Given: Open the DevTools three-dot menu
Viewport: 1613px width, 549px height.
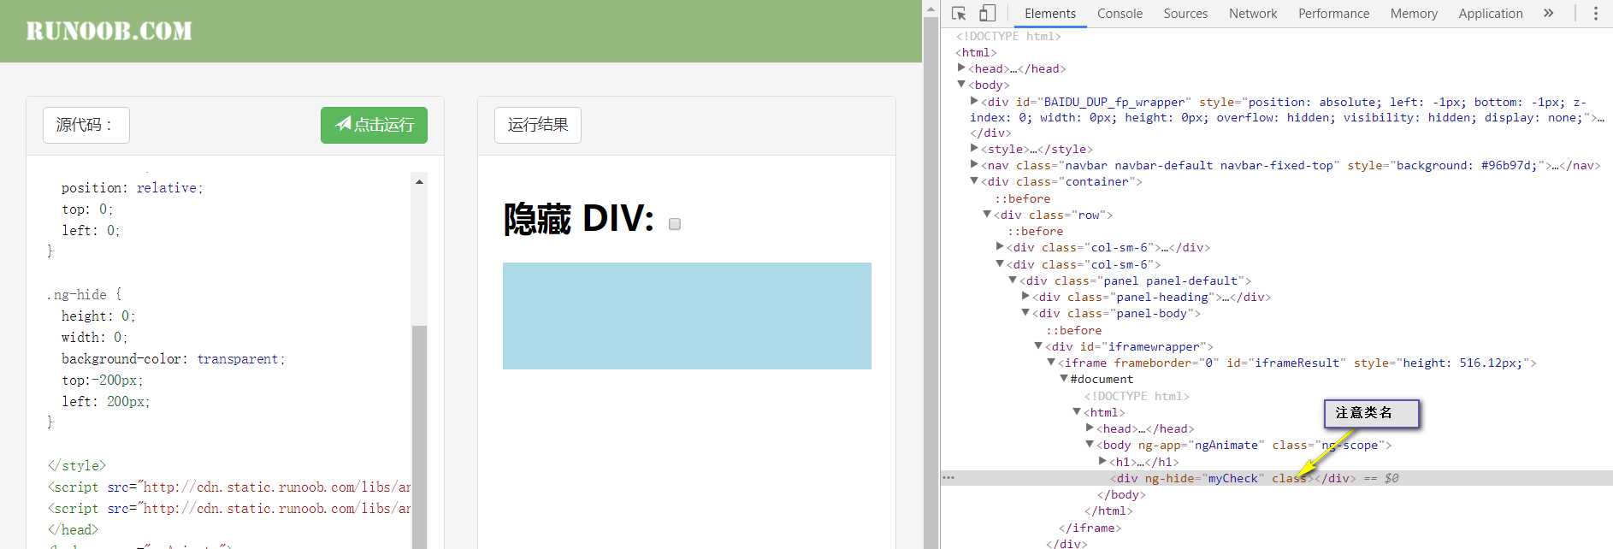Looking at the screenshot, I should coord(1595,13).
